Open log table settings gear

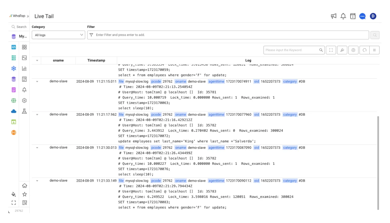point(353,50)
